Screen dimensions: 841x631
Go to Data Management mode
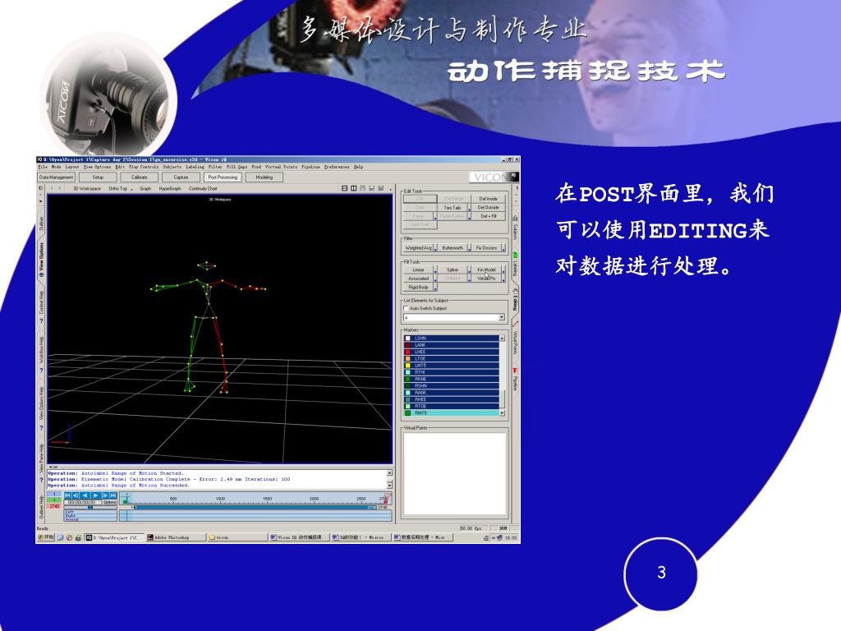pos(57,177)
